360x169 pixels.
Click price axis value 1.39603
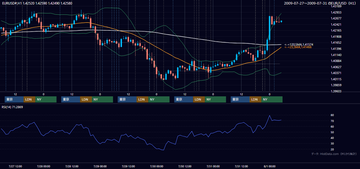336,91
